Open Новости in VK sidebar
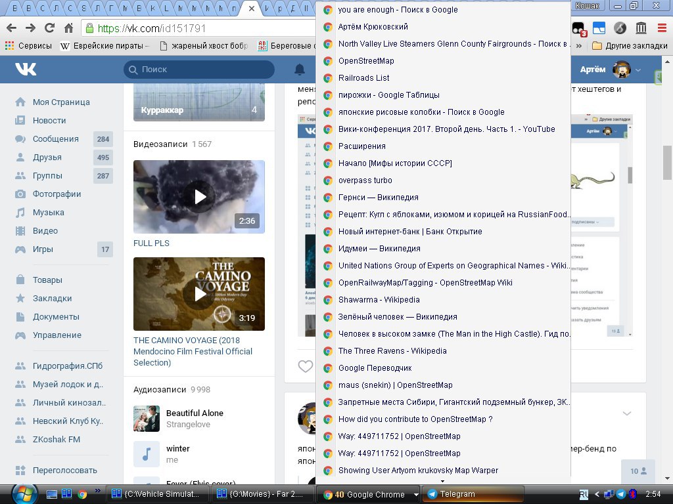 (49, 121)
